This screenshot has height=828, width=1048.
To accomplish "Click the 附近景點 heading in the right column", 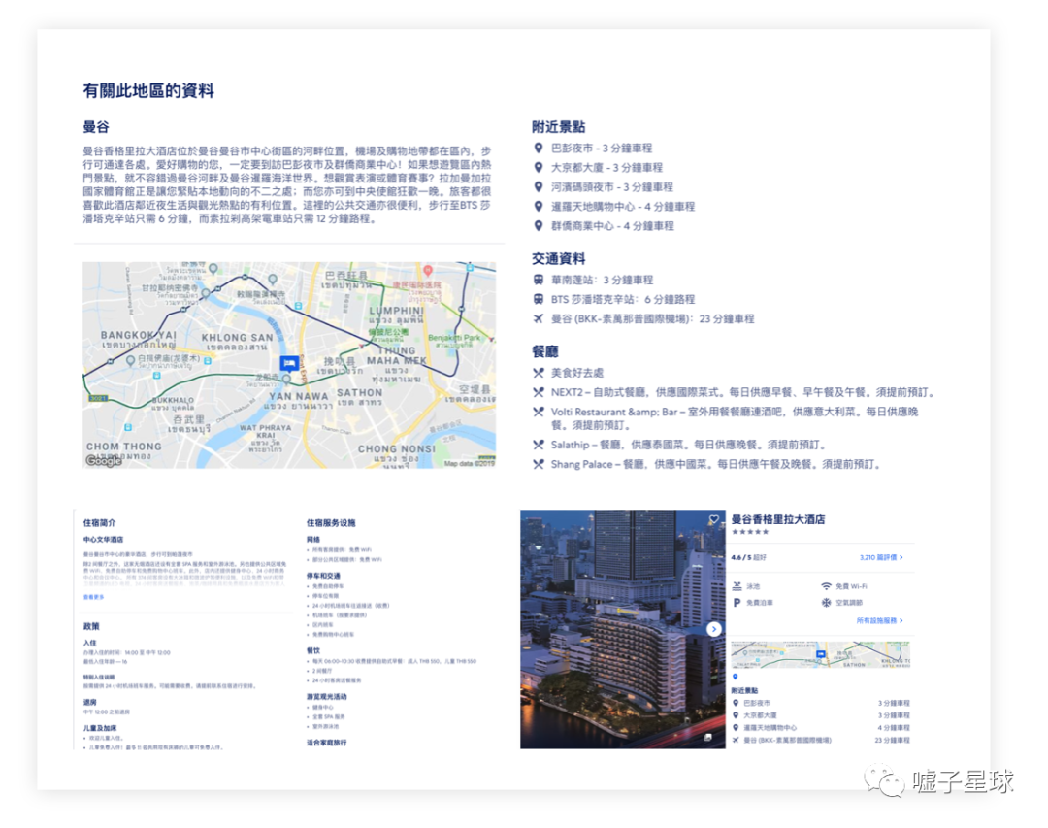I will click(x=558, y=127).
